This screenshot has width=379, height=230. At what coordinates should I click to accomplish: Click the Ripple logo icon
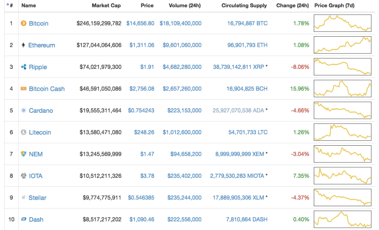coord(23,67)
